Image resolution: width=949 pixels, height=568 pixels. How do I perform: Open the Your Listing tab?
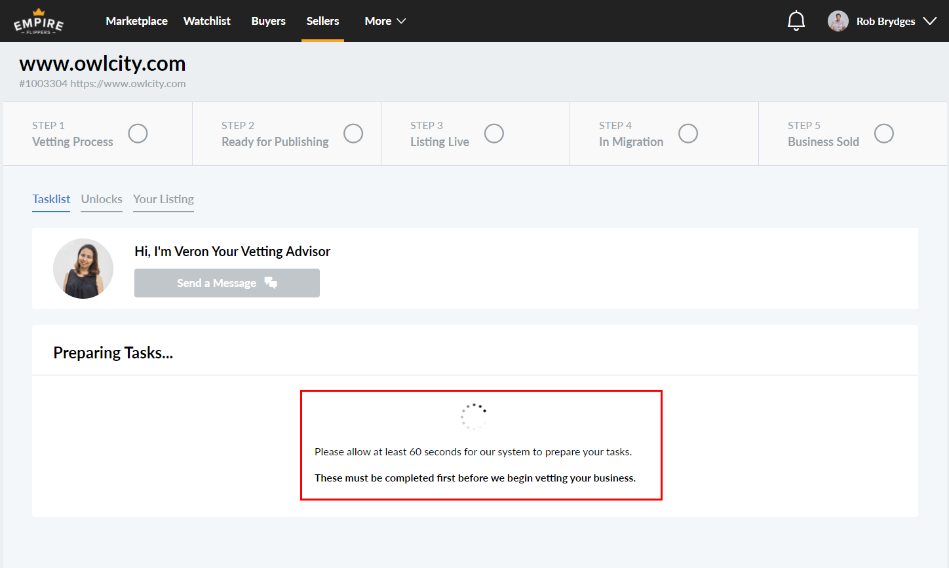[163, 199]
